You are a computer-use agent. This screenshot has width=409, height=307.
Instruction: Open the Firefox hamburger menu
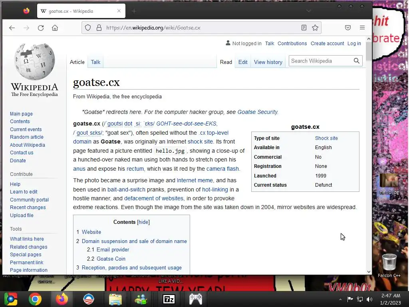(x=362, y=28)
